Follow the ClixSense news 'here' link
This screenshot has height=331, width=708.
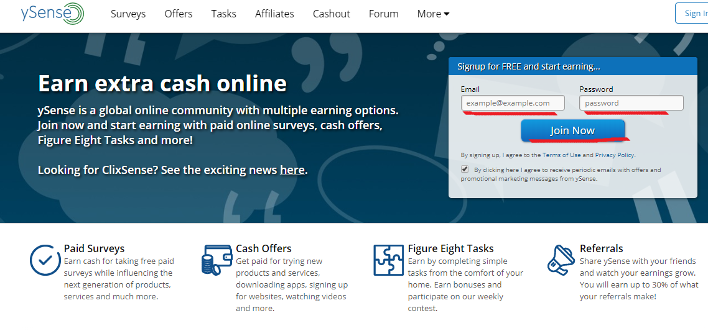pyautogui.click(x=292, y=170)
